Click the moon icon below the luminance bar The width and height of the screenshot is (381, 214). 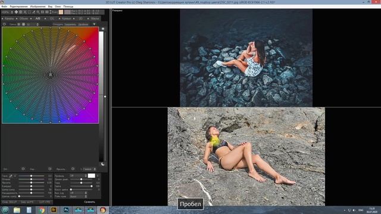(x=103, y=164)
